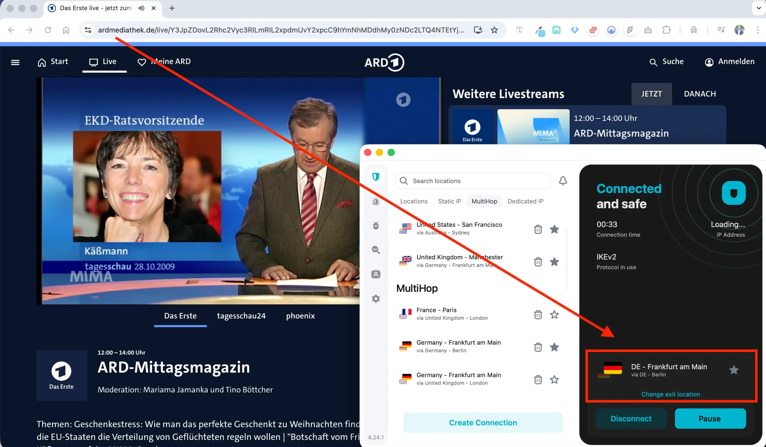
Task: Star the Germany - Frankfurt via London entry
Action: (x=554, y=379)
